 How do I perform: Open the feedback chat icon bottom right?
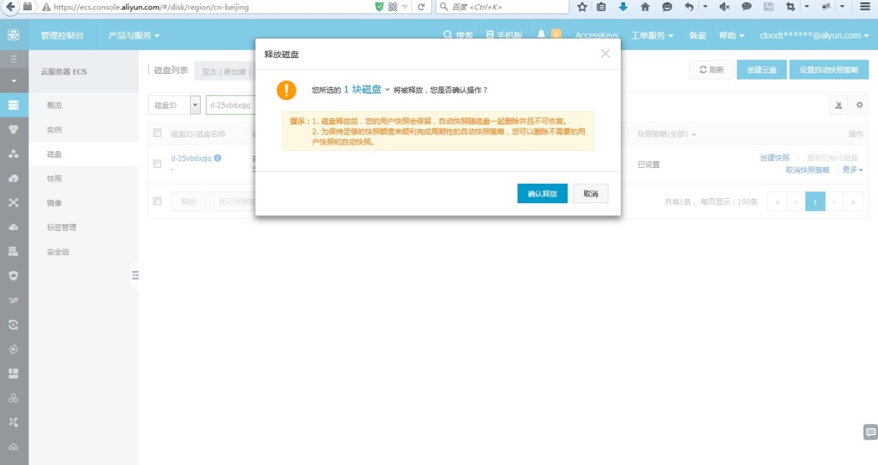click(870, 433)
